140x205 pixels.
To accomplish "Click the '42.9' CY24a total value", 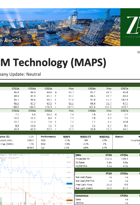I will (x=33, y=129).
